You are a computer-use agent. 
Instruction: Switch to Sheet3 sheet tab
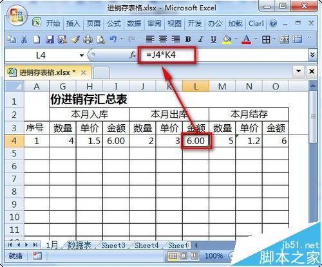point(113,245)
